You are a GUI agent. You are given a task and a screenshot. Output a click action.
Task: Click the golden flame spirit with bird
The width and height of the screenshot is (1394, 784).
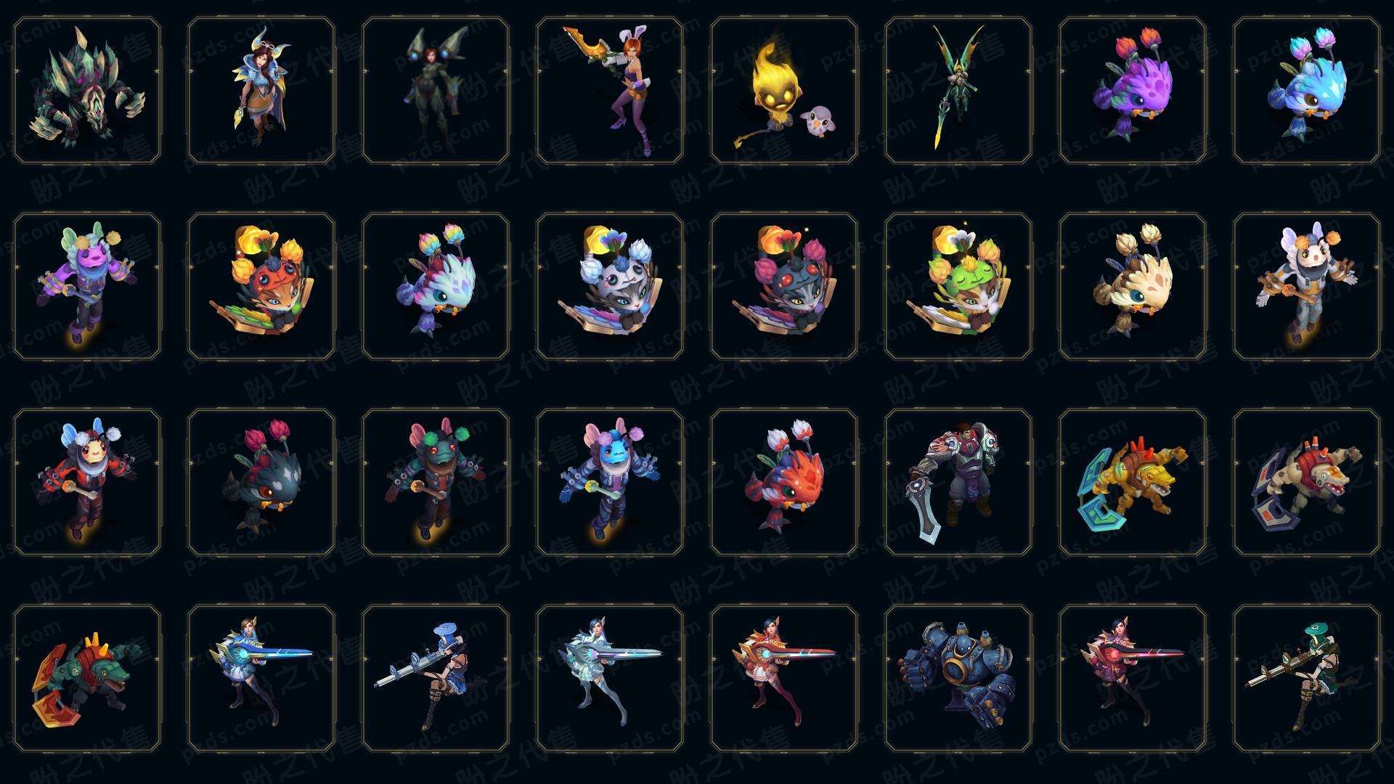coord(784,91)
